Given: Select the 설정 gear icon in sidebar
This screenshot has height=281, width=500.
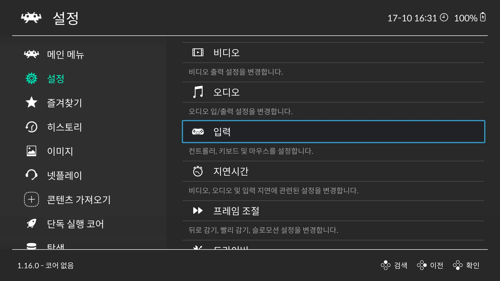Looking at the screenshot, I should [x=32, y=78].
